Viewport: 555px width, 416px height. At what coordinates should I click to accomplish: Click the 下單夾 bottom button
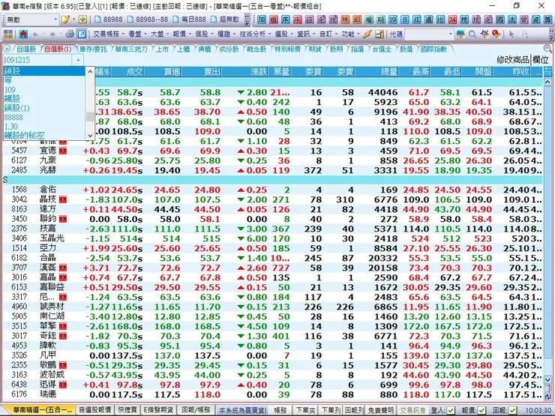point(305,410)
